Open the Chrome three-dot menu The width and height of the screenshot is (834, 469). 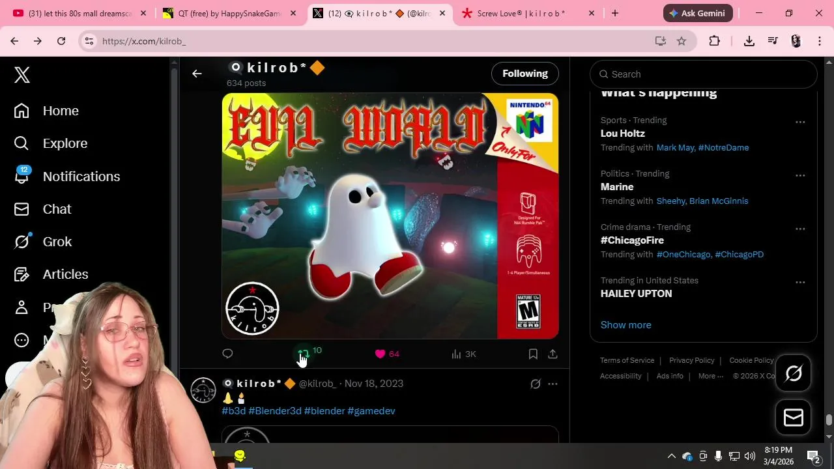point(820,41)
